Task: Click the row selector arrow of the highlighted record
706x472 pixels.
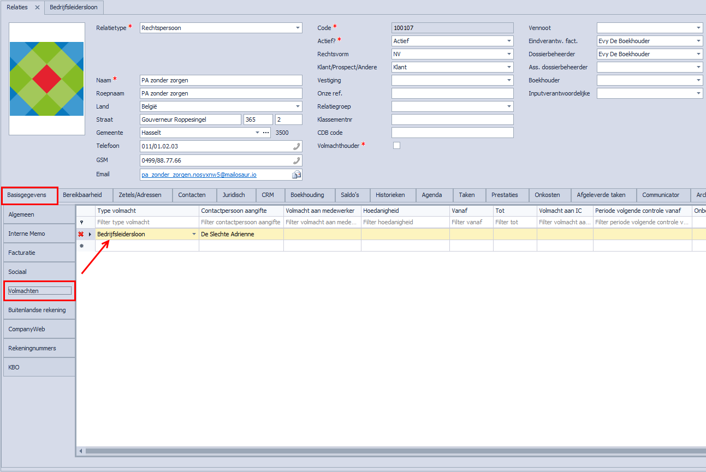Action: (91, 234)
